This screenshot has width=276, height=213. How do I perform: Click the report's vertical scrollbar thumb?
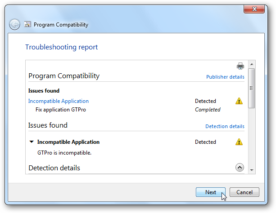click(252, 88)
